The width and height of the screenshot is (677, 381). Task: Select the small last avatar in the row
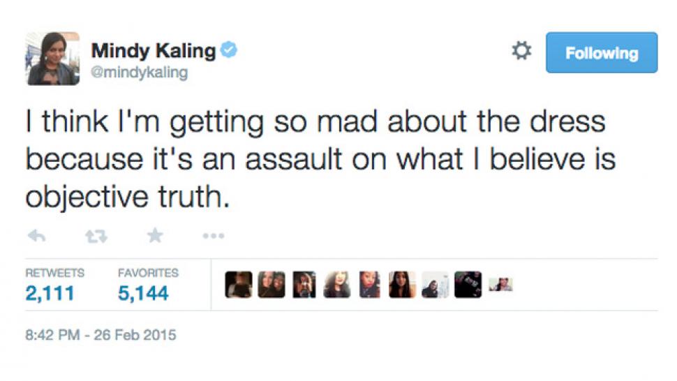(500, 285)
